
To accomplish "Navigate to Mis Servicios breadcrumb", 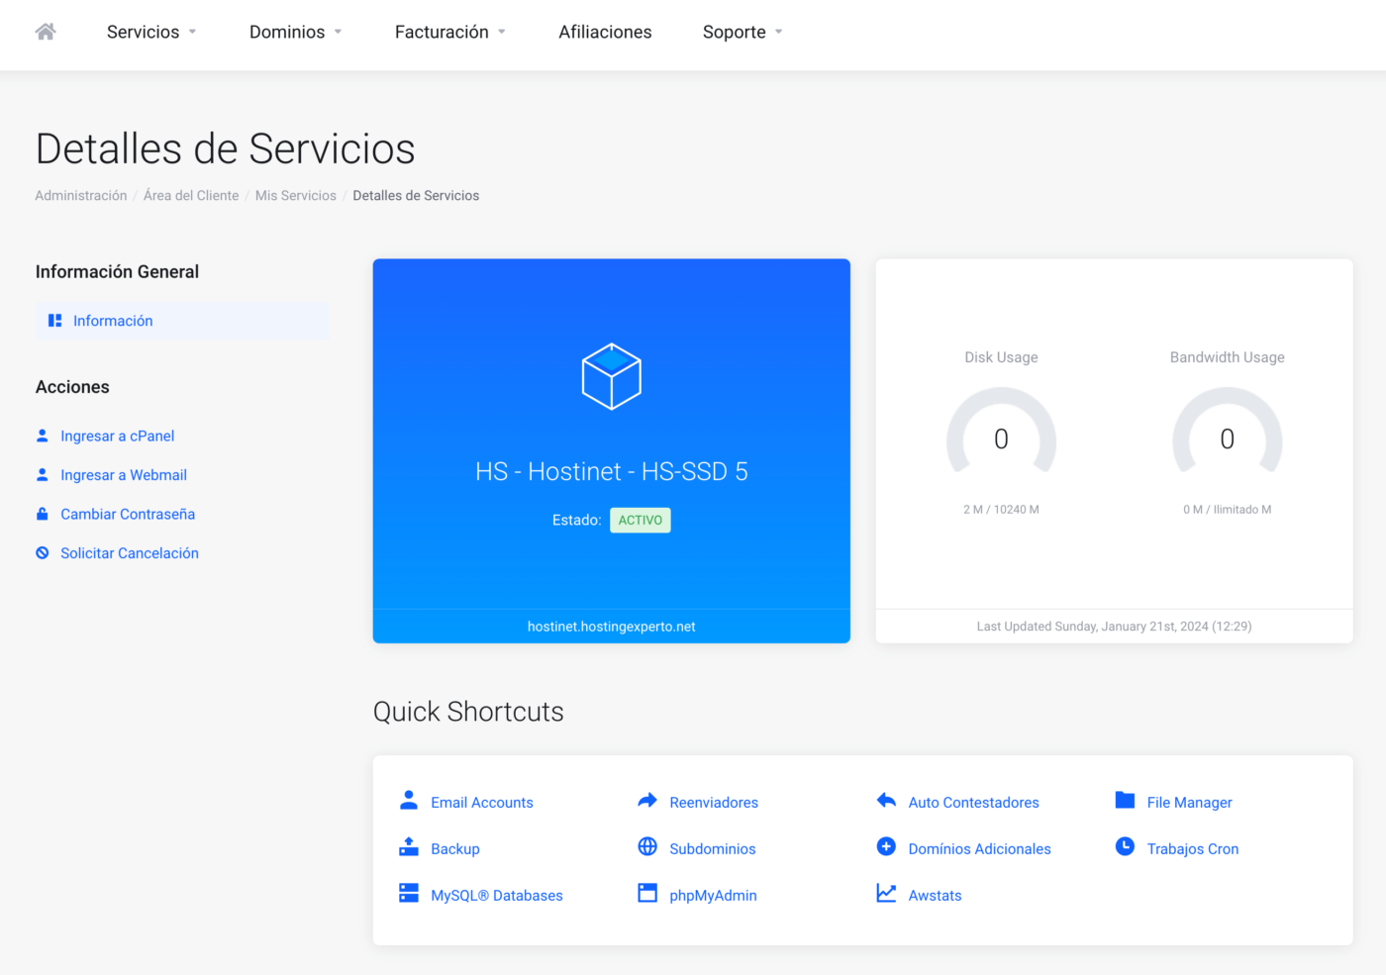I will [296, 196].
